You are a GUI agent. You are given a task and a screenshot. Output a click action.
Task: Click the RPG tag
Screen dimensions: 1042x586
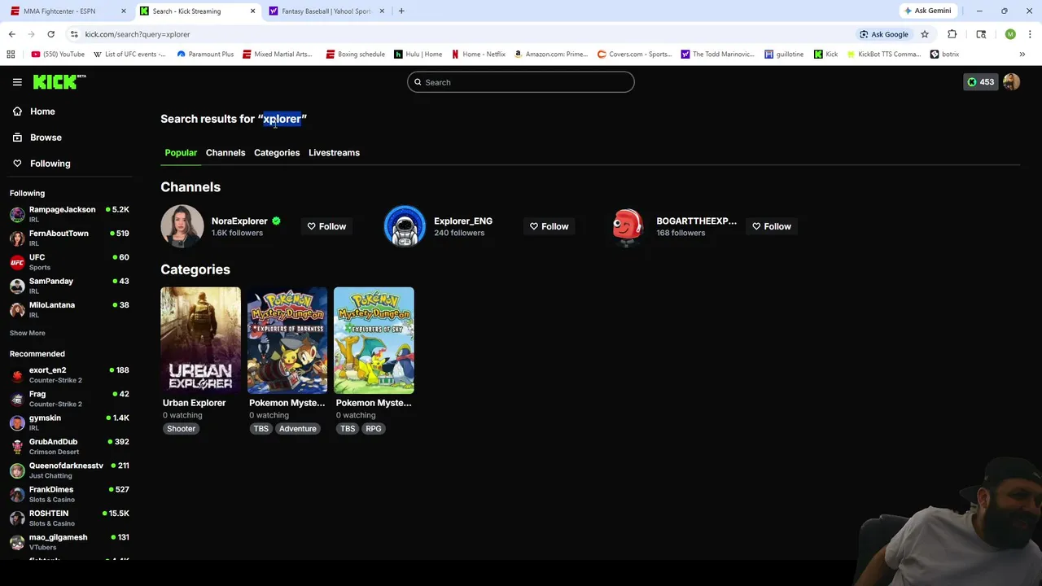tap(374, 429)
